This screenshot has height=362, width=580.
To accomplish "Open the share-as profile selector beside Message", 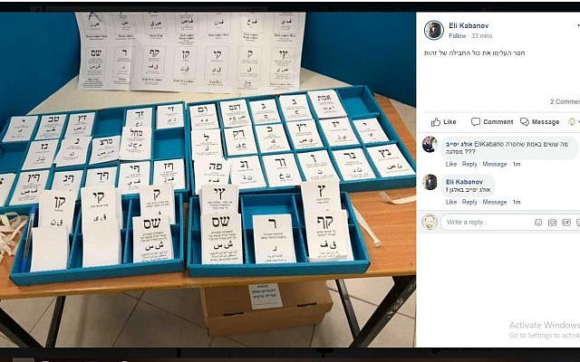I will click(x=575, y=122).
